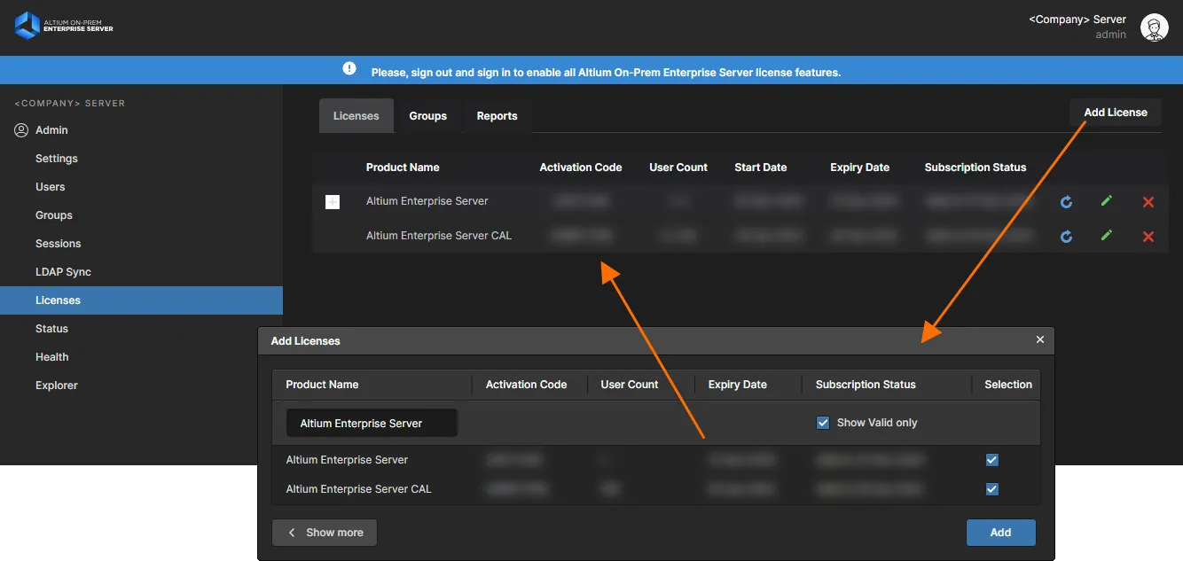Switch to the Licenses tab
This screenshot has height=561, width=1183.
pos(356,116)
